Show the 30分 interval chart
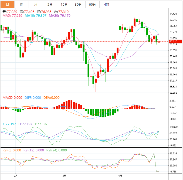Image resolution: width=183 pixels, height=180 pixels. click(78, 4)
